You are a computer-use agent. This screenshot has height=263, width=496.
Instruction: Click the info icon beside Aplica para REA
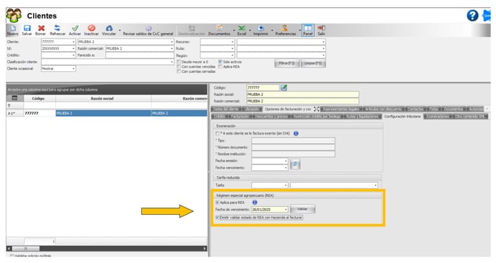click(x=254, y=202)
